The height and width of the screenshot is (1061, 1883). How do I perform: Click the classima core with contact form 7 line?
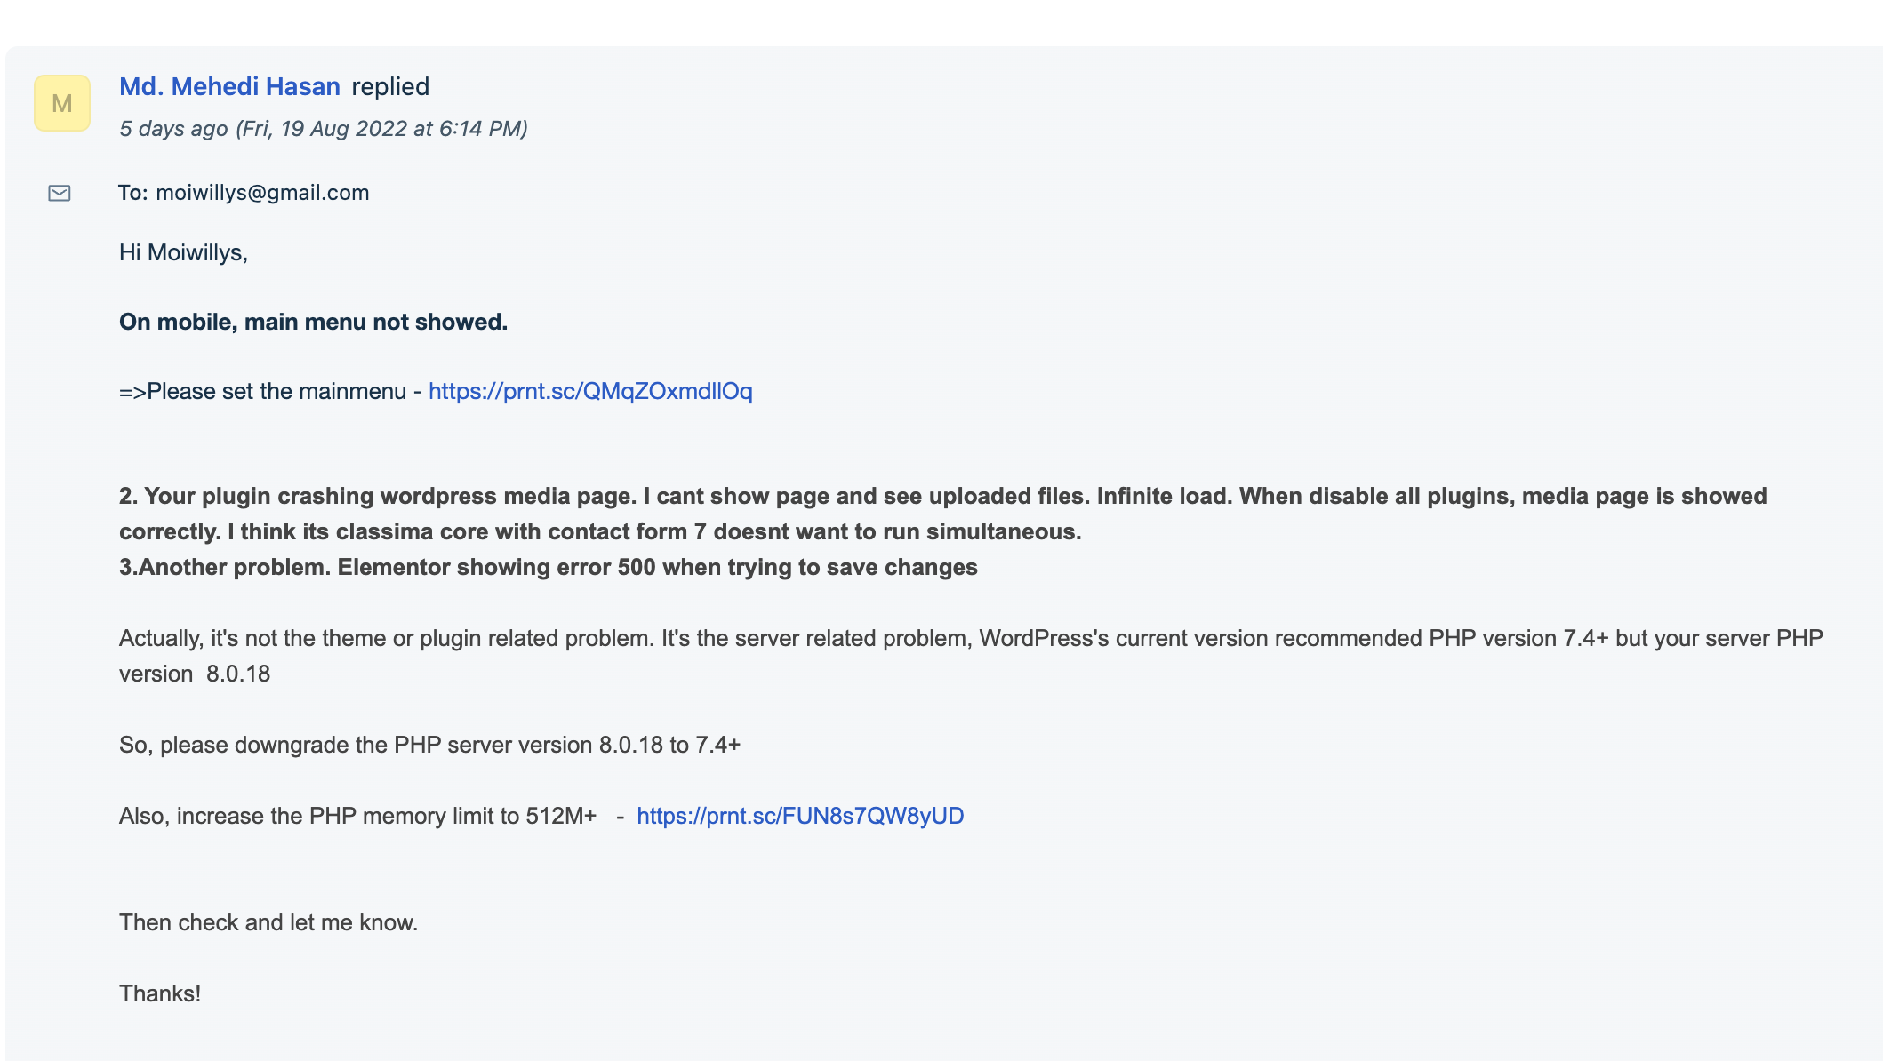[600, 531]
